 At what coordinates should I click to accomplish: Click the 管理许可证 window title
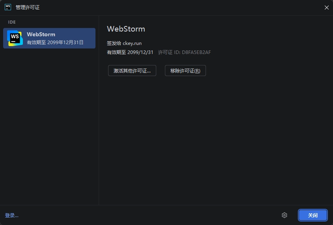28,7
